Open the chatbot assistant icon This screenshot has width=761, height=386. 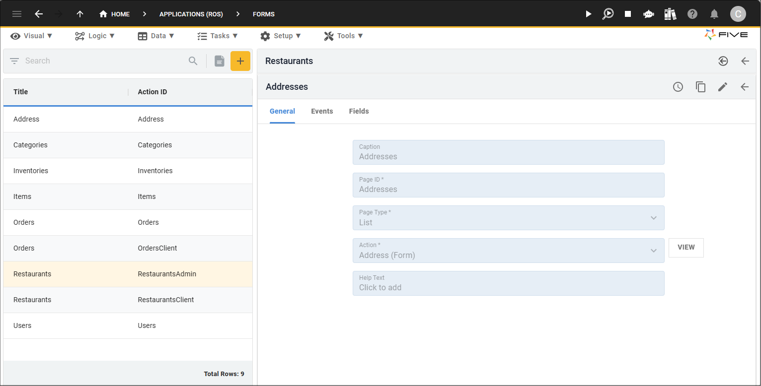click(x=648, y=14)
